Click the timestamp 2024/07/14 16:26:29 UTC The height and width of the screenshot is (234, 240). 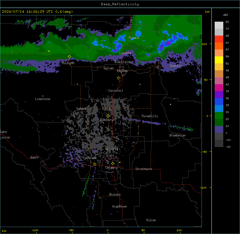tap(27, 12)
